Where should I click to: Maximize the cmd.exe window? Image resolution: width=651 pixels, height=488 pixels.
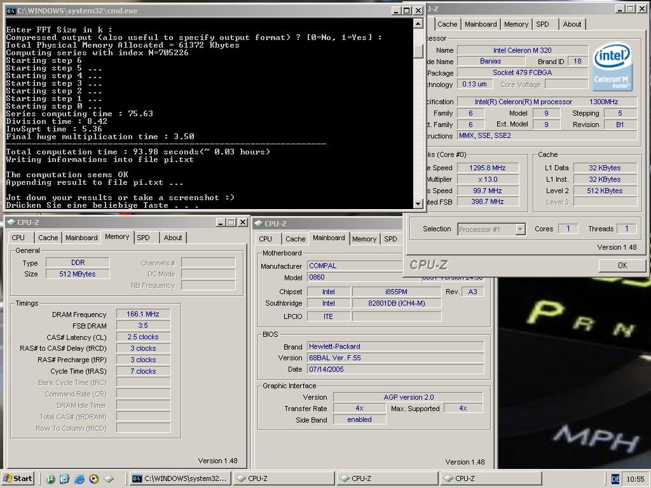tap(407, 11)
